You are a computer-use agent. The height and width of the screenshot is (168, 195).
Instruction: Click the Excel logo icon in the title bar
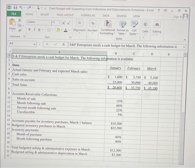[x=9, y=7]
